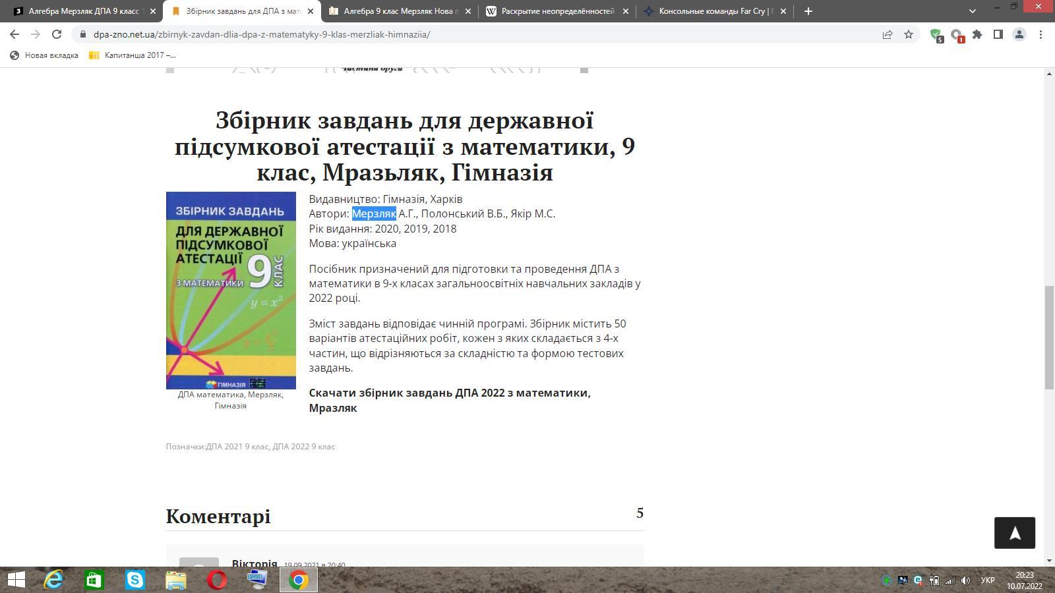Click the Коментарі heading

[218, 516]
